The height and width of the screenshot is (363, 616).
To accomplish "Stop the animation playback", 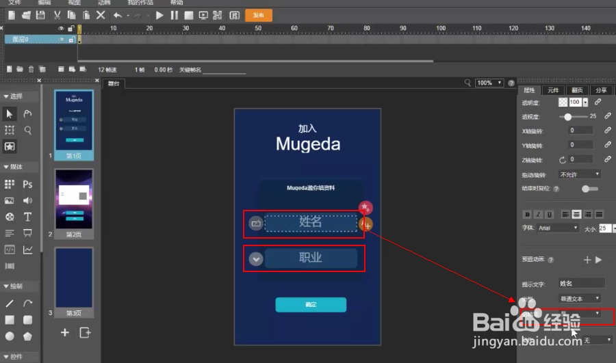I will click(189, 15).
